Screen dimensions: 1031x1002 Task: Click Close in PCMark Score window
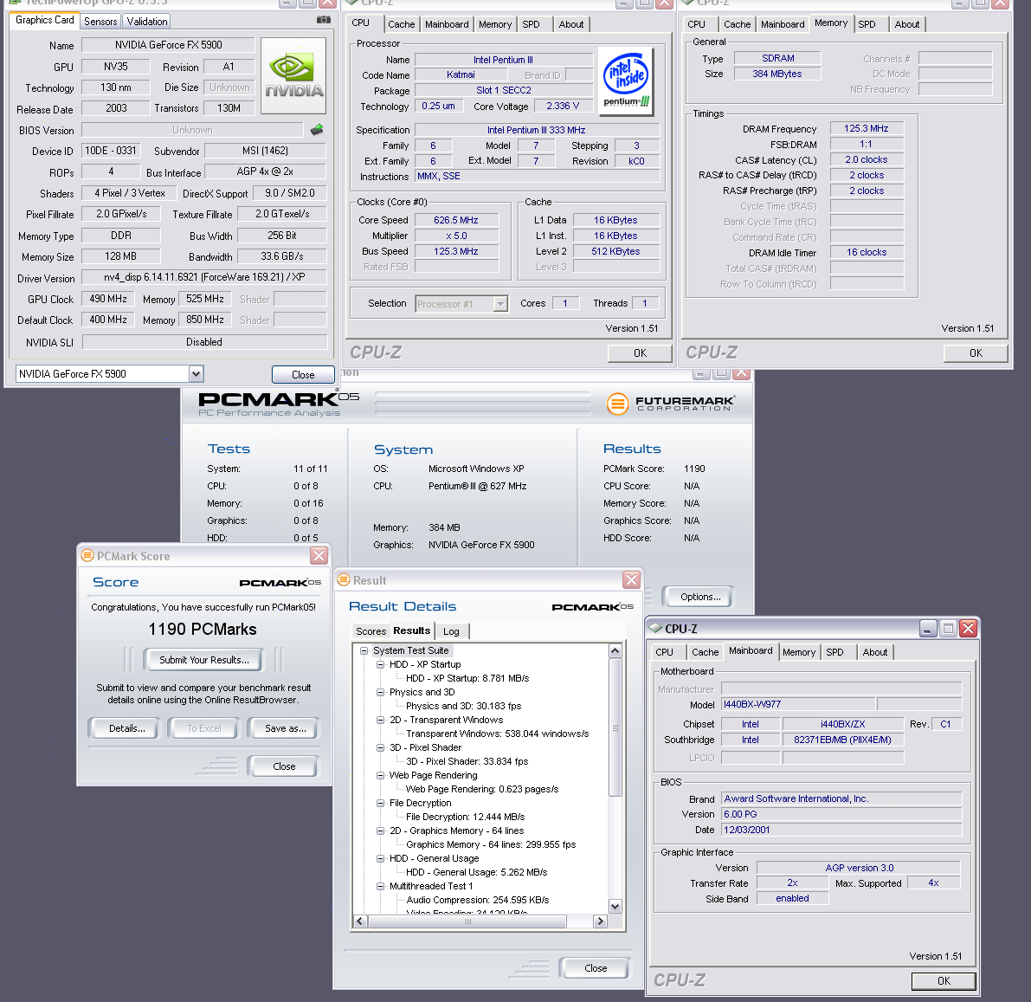[x=284, y=766]
